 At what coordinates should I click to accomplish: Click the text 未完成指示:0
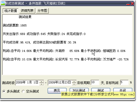click(x=76, y=34)
